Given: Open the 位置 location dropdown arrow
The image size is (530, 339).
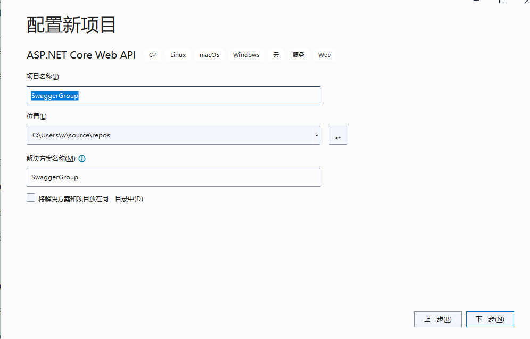Looking at the screenshot, I should [316, 135].
